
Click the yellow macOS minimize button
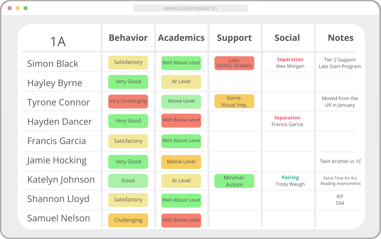18,8
